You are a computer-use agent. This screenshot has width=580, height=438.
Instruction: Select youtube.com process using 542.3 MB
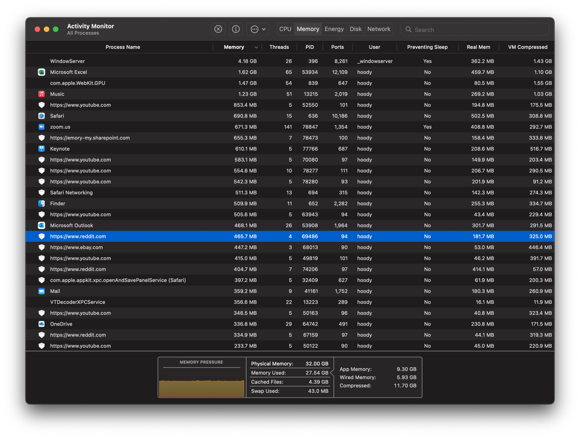(290, 182)
